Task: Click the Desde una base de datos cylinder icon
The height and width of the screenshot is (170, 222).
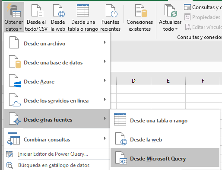Action: click(15, 62)
